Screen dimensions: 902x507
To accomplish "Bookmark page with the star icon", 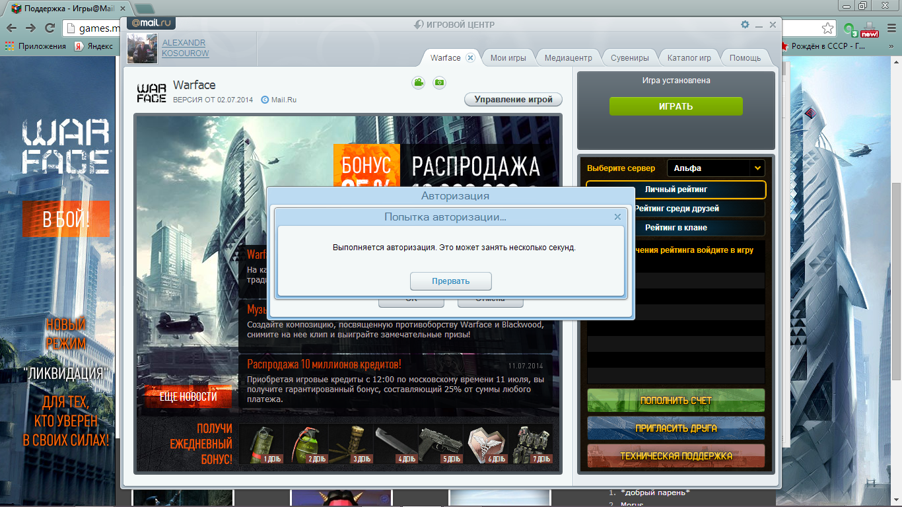I will tap(827, 28).
